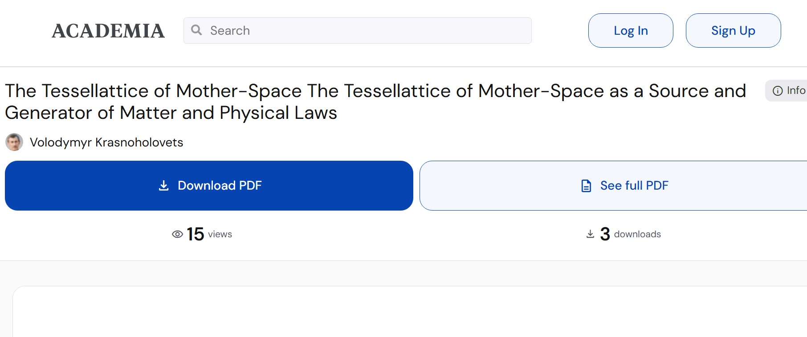Click the Tessellattice of Mother-Space paper title
807x337 pixels.
click(375, 102)
